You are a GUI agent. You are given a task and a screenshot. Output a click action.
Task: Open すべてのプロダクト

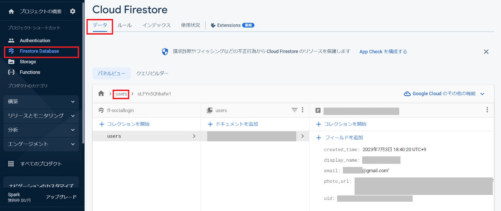(41, 164)
